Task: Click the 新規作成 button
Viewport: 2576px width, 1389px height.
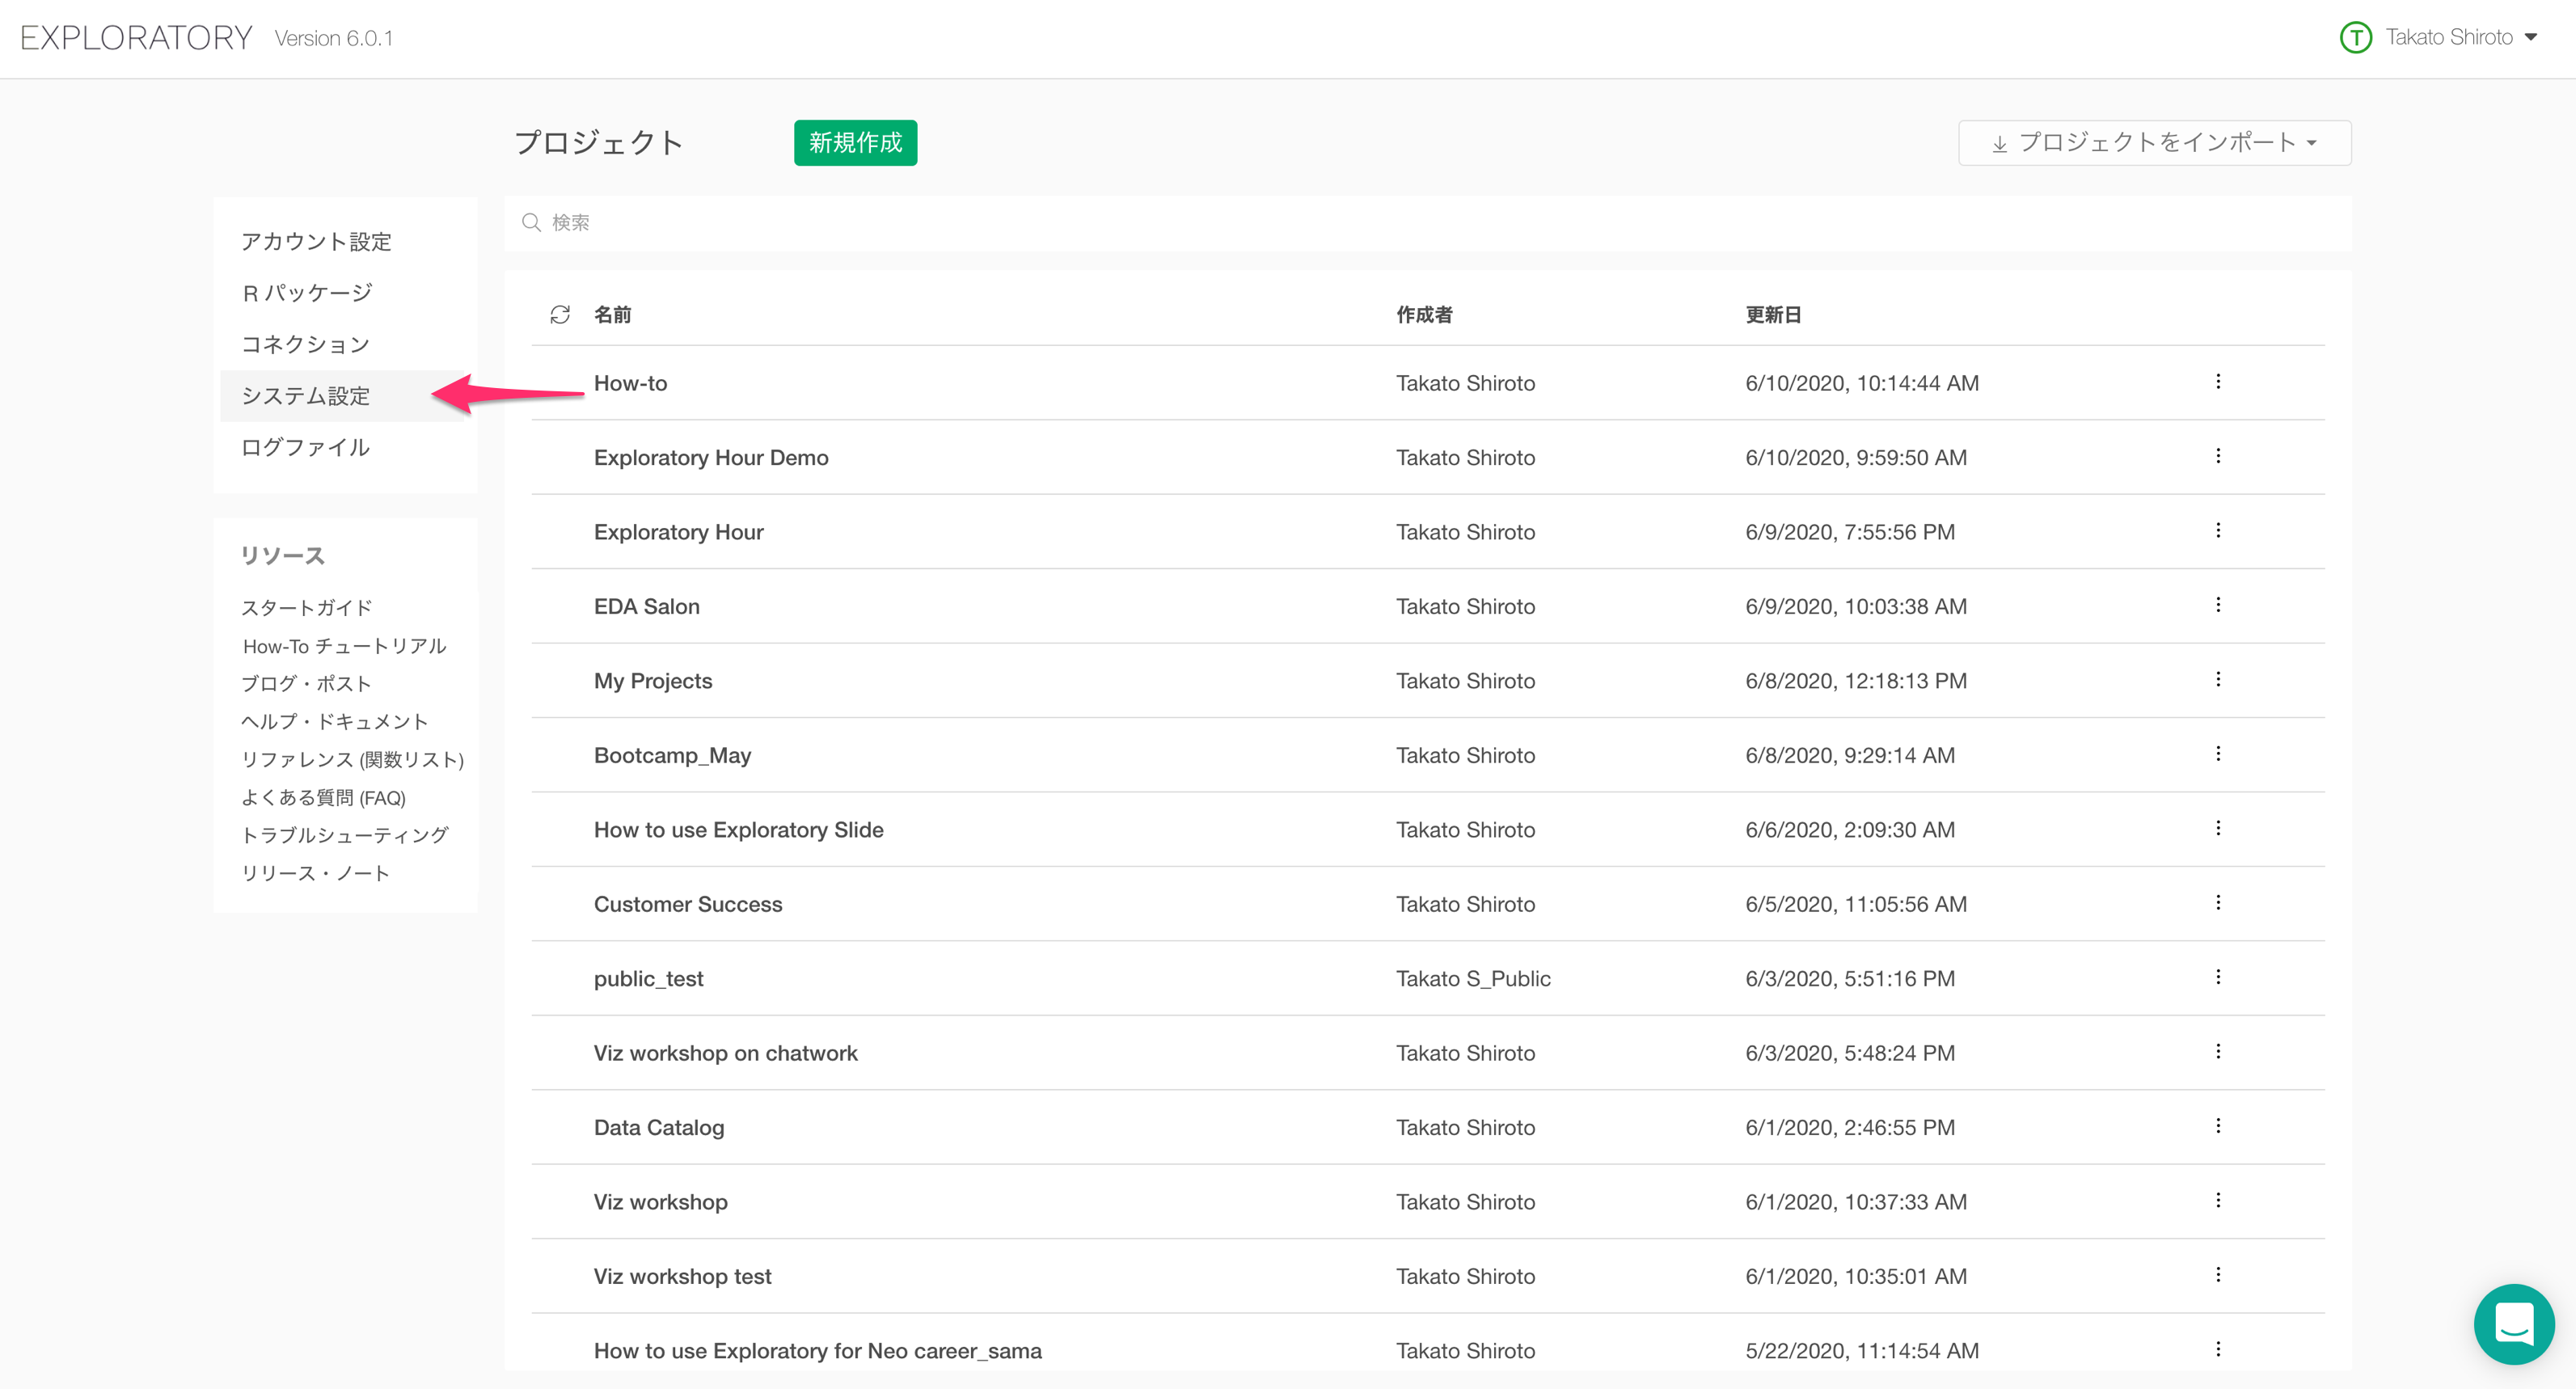Action: pos(855,143)
